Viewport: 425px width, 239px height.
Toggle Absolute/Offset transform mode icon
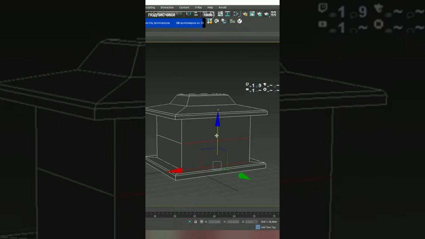(202, 221)
